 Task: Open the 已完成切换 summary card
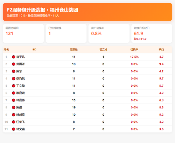(x=66, y=33)
